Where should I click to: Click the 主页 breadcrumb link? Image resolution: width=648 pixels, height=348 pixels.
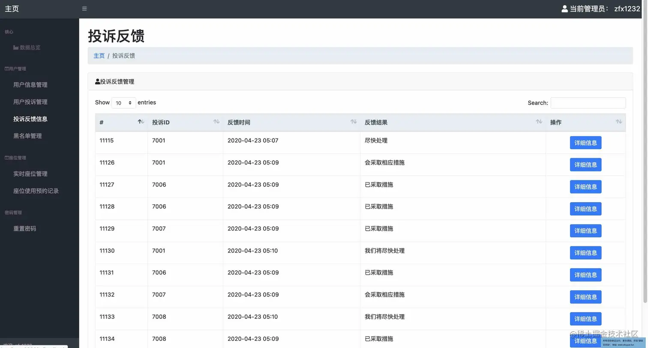(x=99, y=56)
